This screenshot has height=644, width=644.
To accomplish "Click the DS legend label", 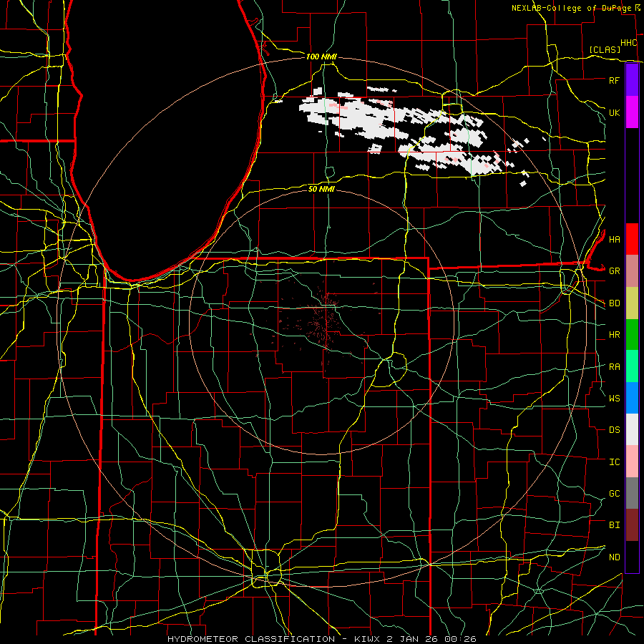I will click(614, 430).
